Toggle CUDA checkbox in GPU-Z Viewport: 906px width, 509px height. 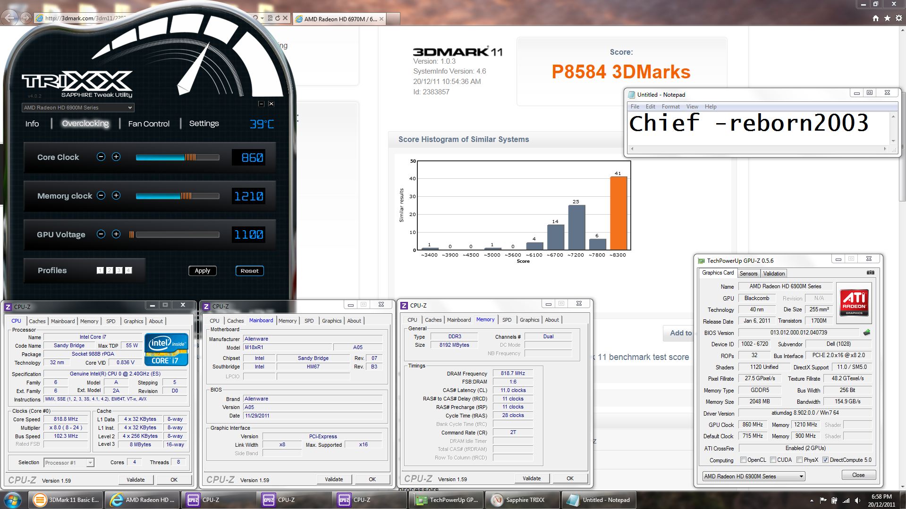coord(773,460)
